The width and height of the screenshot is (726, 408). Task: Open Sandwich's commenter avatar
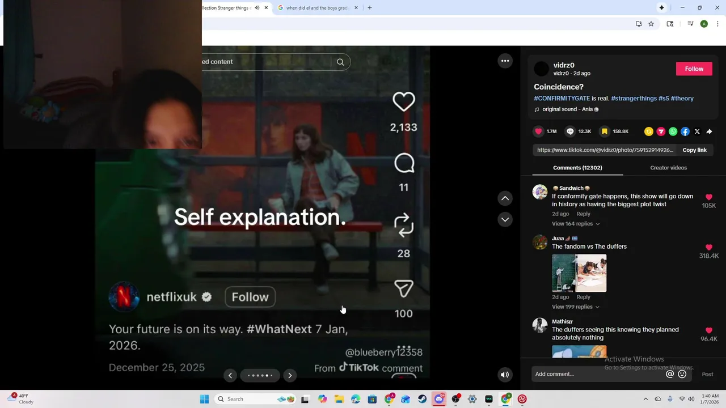540,192
